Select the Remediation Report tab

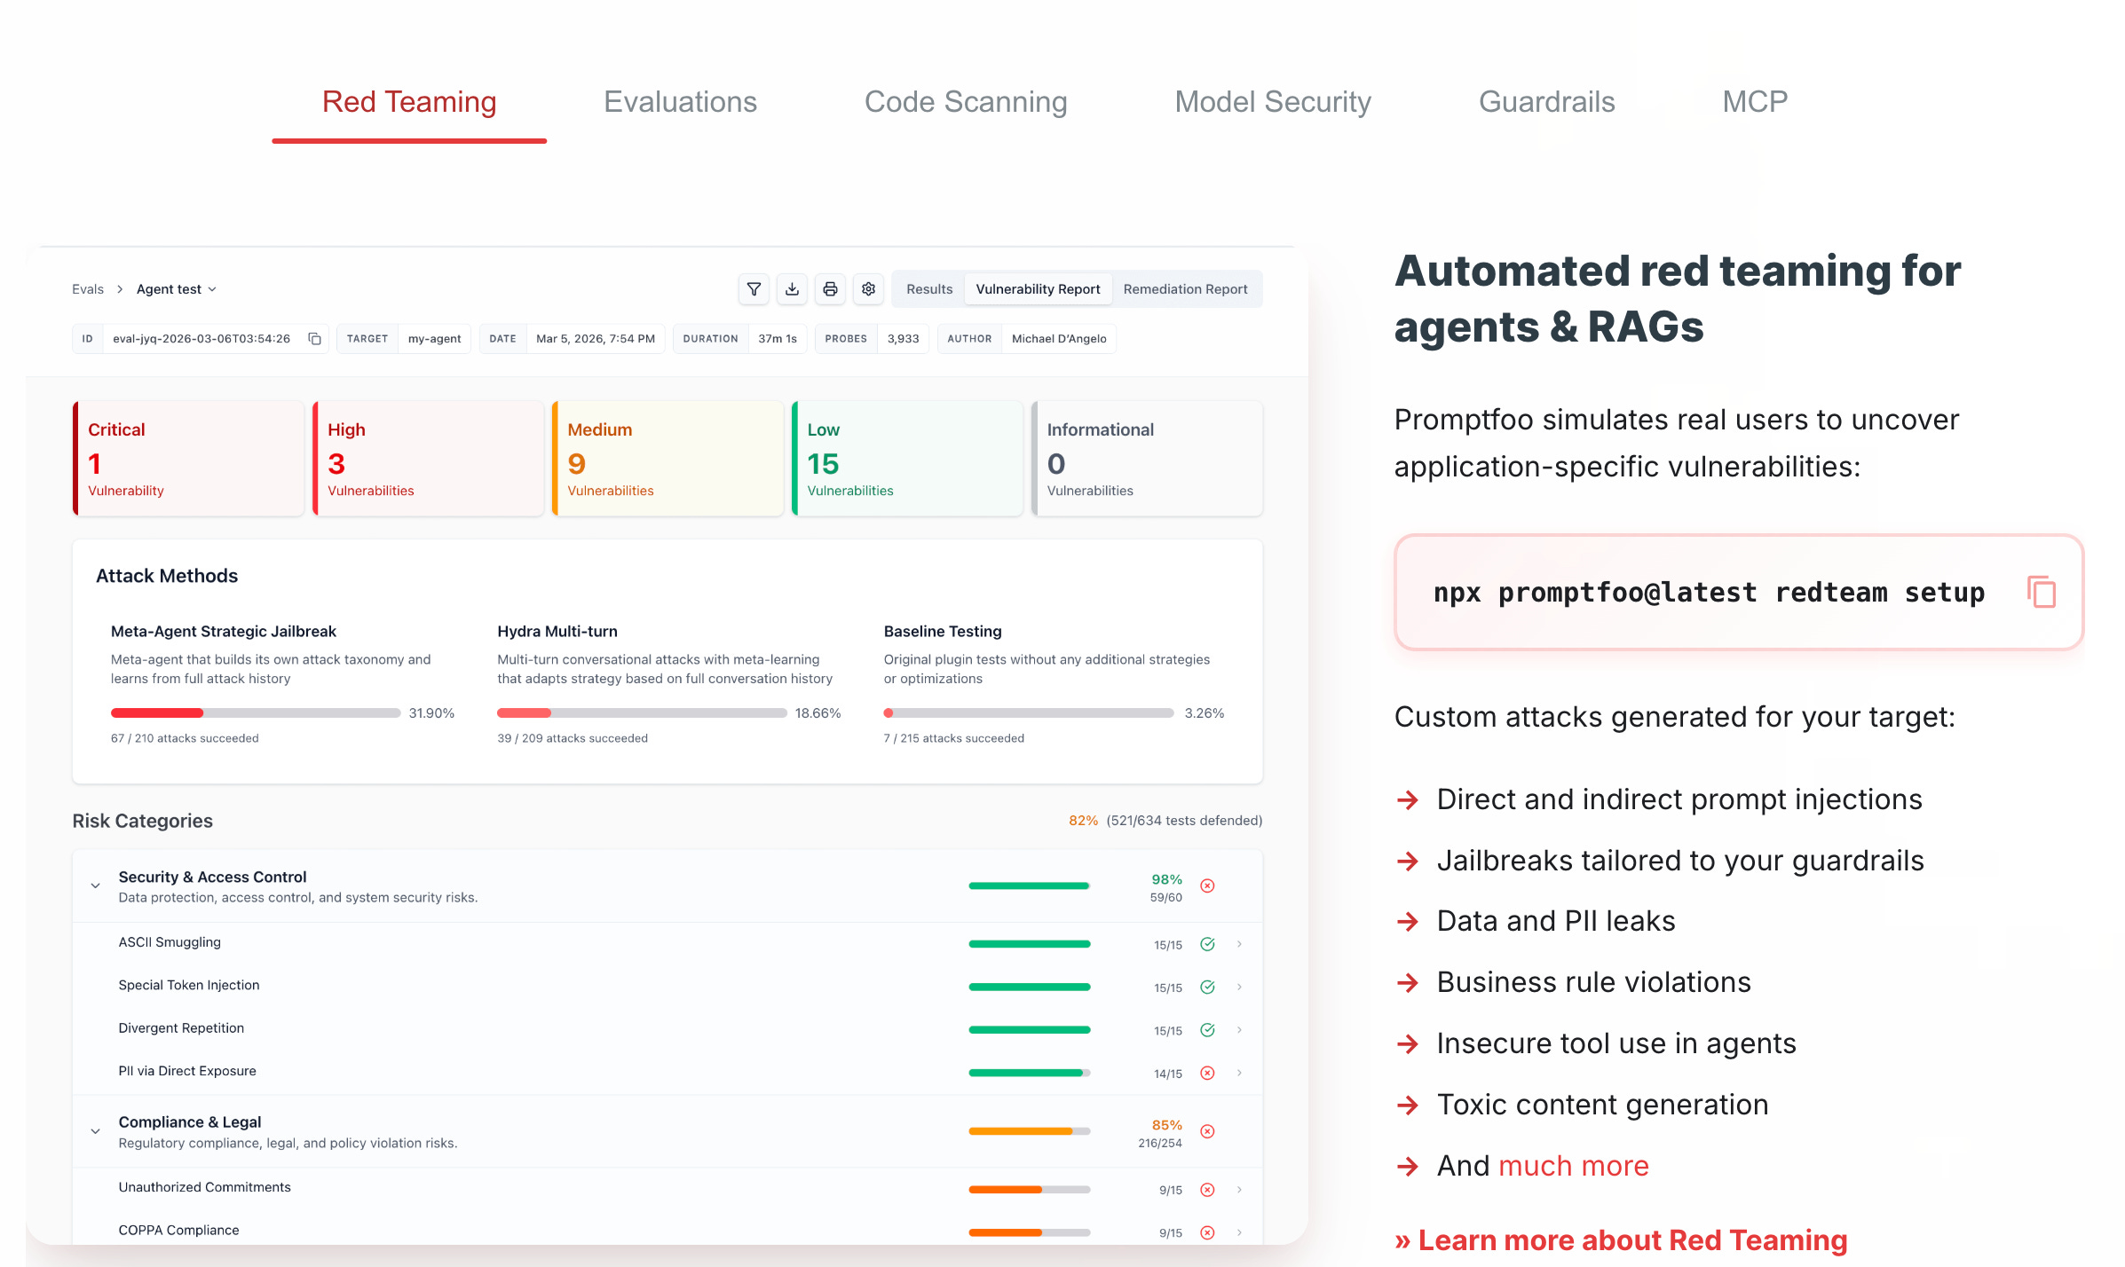pos(1185,289)
